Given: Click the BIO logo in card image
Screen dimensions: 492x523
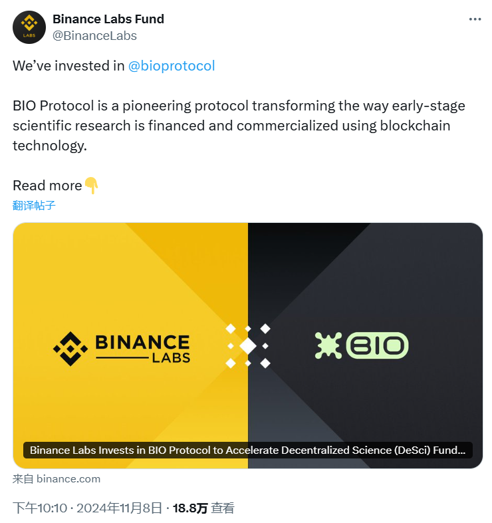Looking at the screenshot, I should point(362,345).
